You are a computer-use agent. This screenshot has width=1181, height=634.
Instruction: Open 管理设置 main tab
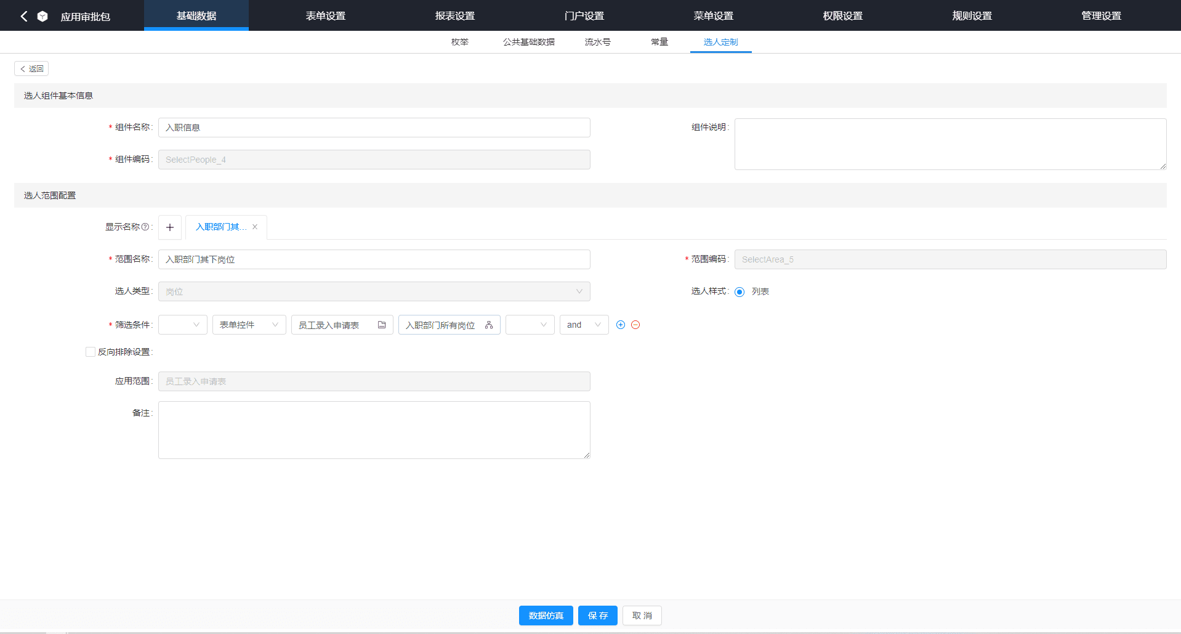point(1102,15)
